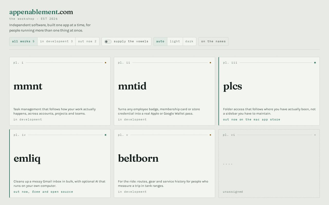Open the mntid project card title
The height and width of the screenshot is (205, 329).
pos(132,86)
